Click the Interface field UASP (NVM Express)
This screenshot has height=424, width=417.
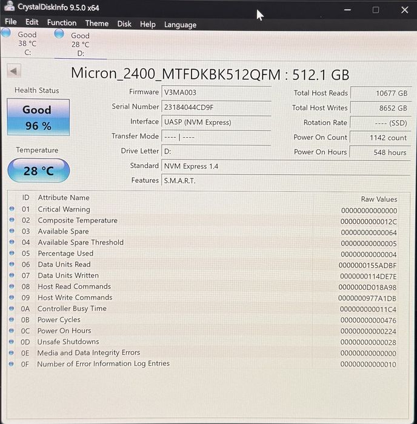coord(216,122)
